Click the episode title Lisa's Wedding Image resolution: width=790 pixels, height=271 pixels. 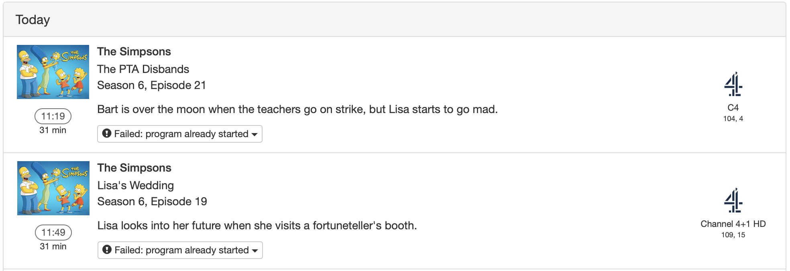point(136,186)
